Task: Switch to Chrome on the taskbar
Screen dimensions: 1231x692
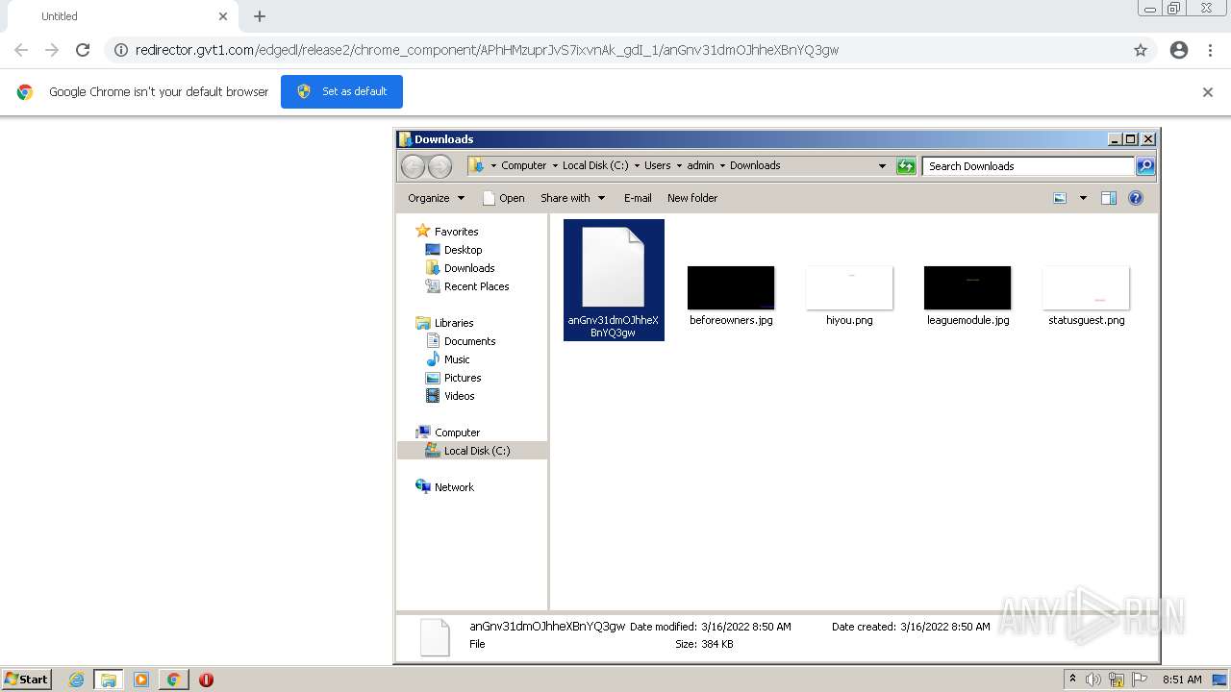Action: click(x=173, y=680)
